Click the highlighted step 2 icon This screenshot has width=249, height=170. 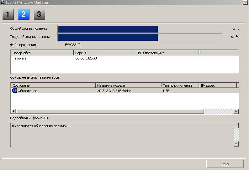24,14
